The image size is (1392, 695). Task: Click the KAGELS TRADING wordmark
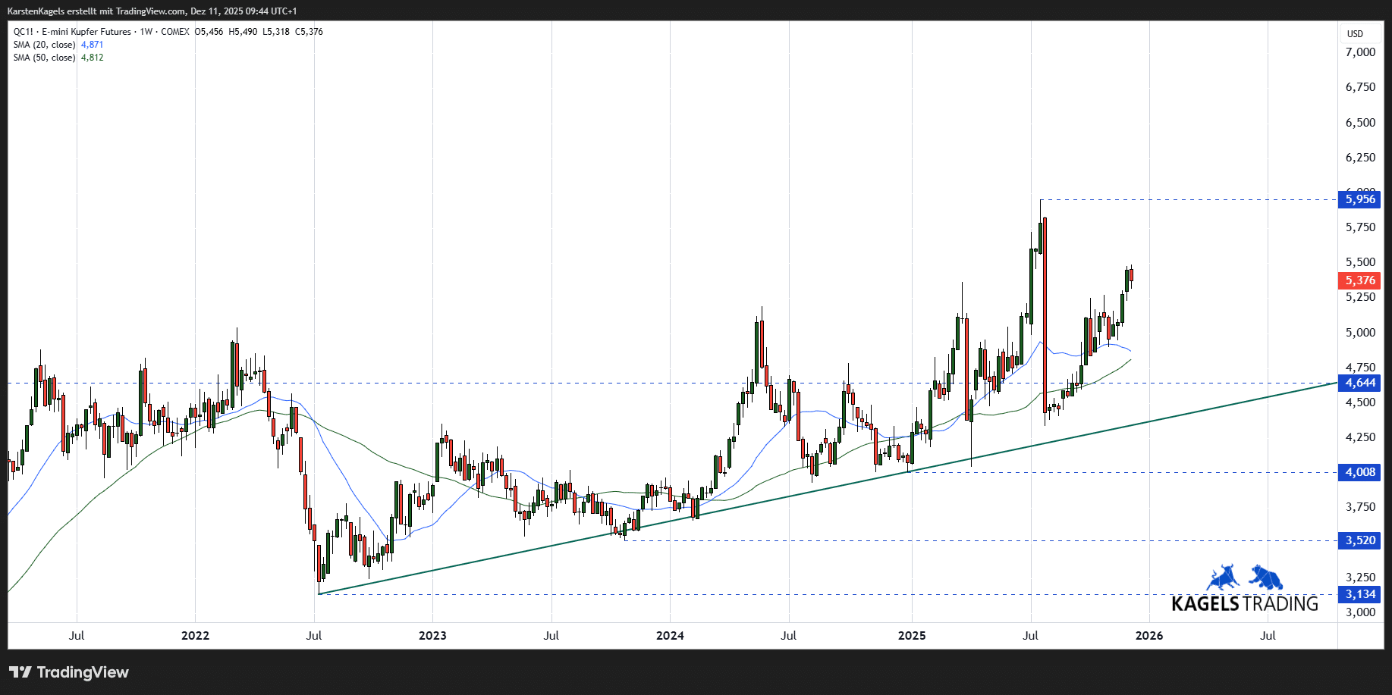click(1244, 605)
